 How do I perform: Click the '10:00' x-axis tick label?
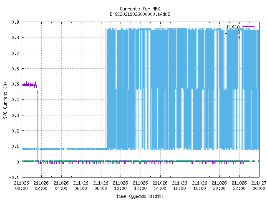120,188
